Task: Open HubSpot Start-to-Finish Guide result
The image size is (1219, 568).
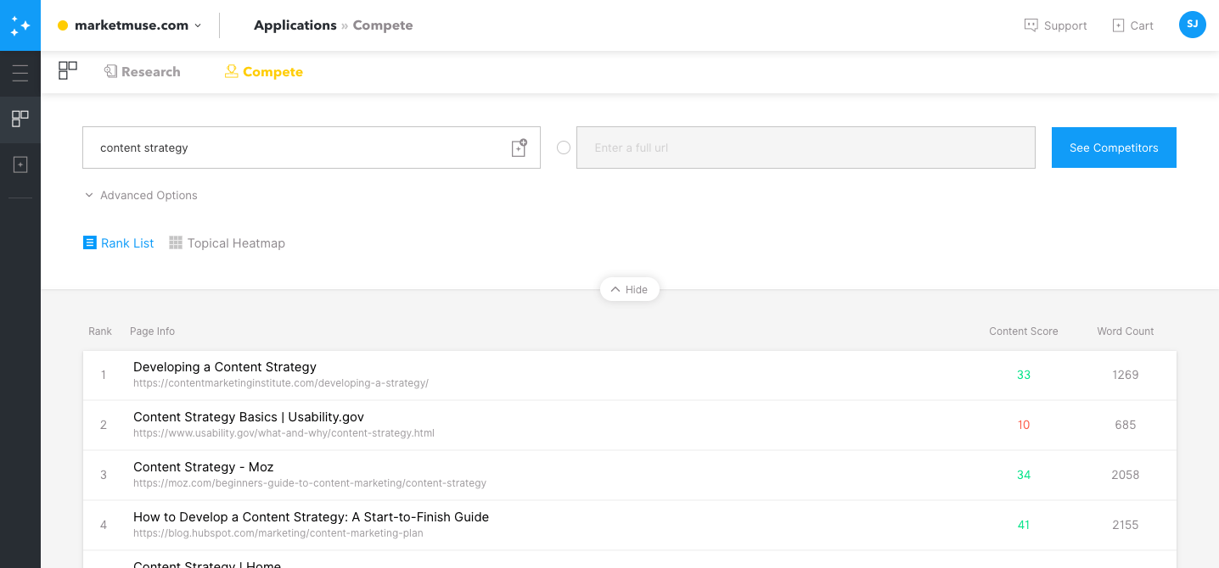Action: [311, 517]
